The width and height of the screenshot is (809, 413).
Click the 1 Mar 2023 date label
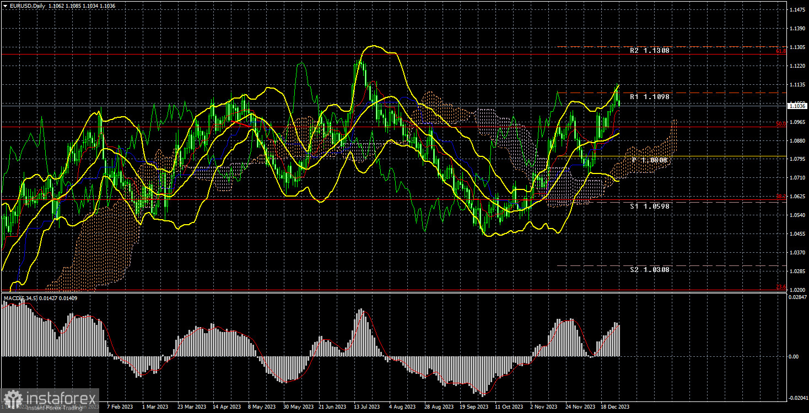tap(154, 407)
